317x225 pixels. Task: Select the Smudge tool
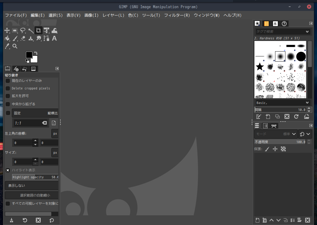point(39,39)
